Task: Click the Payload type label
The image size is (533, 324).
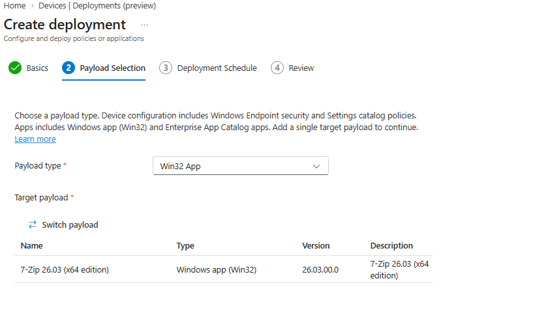Action: 38,166
